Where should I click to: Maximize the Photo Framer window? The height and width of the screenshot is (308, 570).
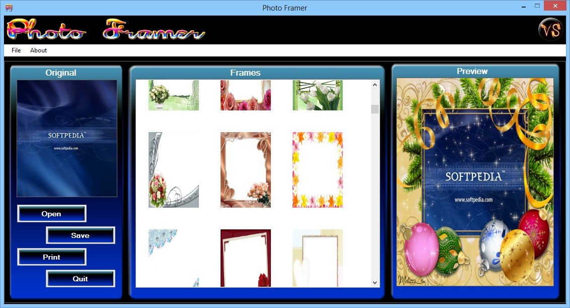click(x=537, y=6)
